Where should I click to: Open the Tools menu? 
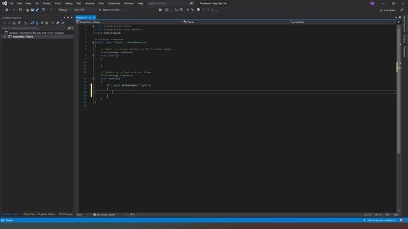pyautogui.click(x=101, y=3)
